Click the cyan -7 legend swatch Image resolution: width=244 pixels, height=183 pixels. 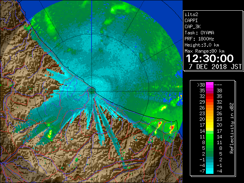210,171
